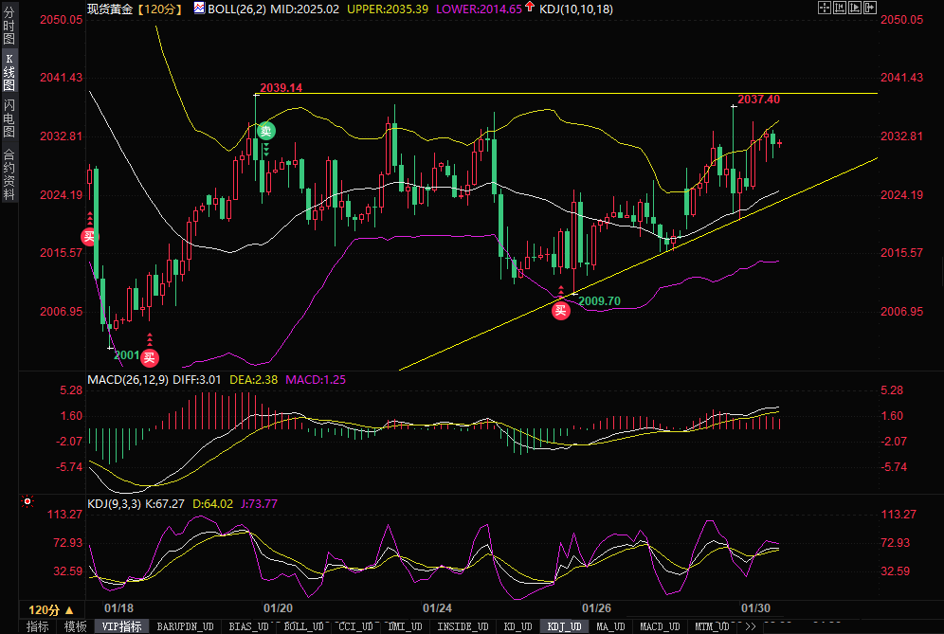Click the red 买 marker near 2001 low
This screenshot has width=944, height=634.
(149, 357)
